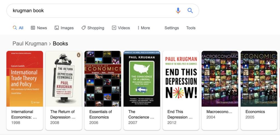Select End This Depression Now cover
Image resolution: width=280 pixels, height=138 pixels.
click(x=181, y=79)
